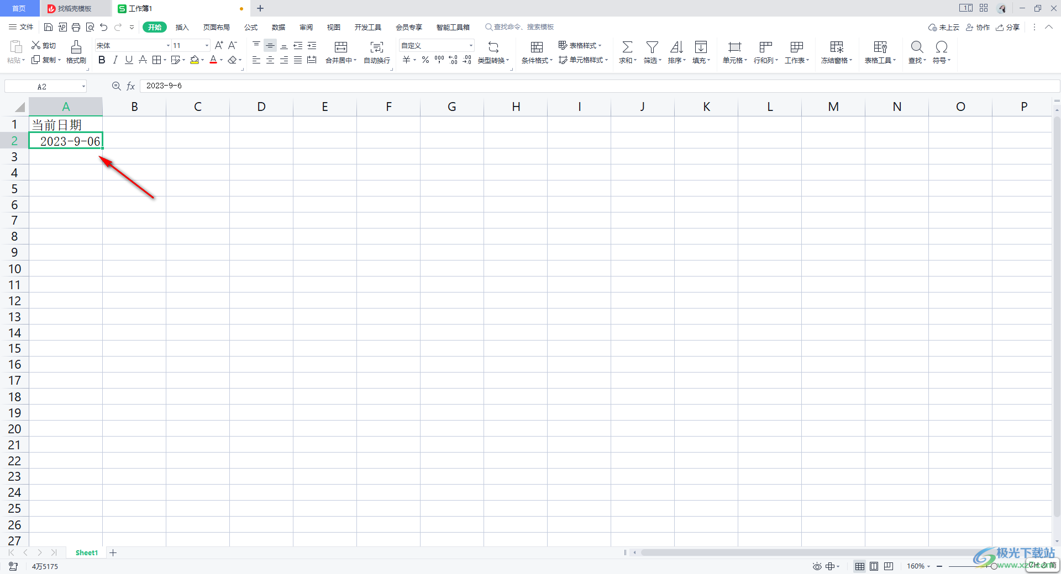The height and width of the screenshot is (574, 1061).
Task: Toggle top vertical alignment
Action: [x=256, y=45]
